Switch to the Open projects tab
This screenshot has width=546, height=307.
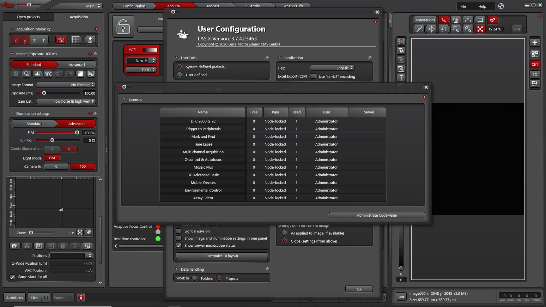point(28,17)
